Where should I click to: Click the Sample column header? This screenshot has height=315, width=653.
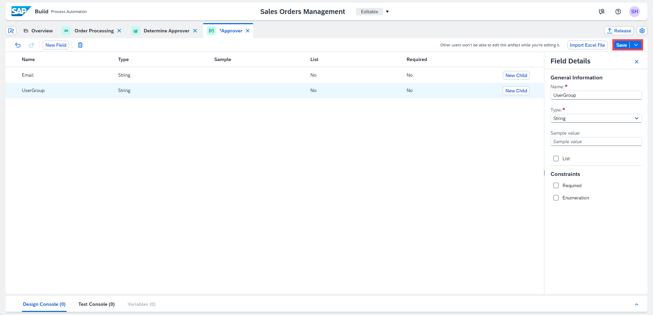coord(223,59)
